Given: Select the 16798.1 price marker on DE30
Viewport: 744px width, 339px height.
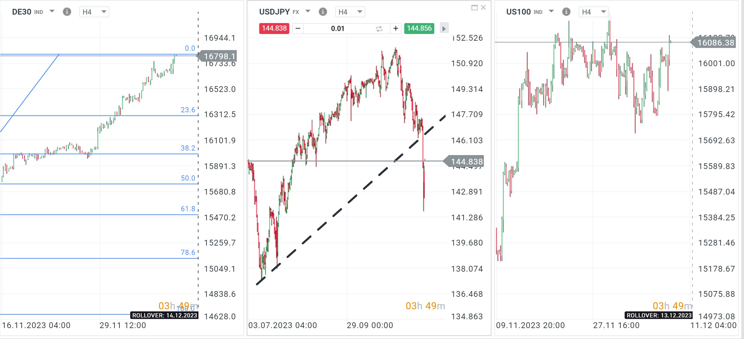Looking at the screenshot, I should [x=219, y=56].
